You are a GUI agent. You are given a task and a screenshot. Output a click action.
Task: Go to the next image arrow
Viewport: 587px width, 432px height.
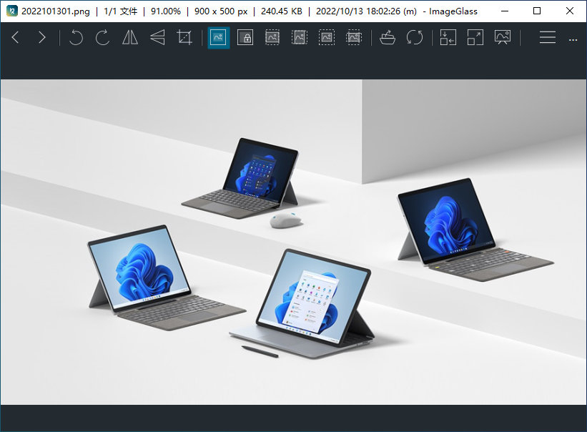point(42,37)
